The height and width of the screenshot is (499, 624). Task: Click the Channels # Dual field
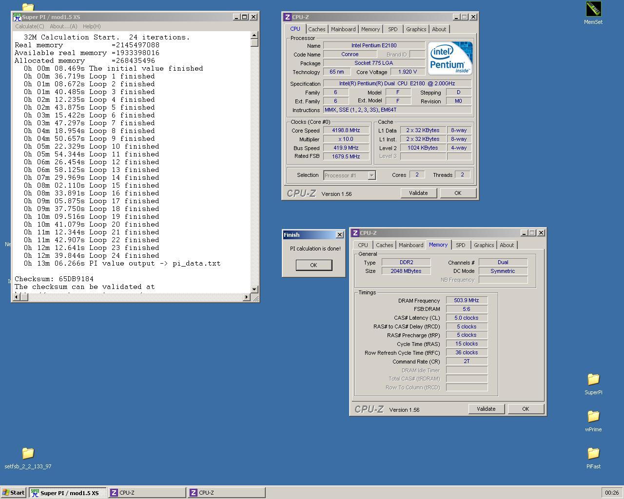pyautogui.click(x=503, y=262)
